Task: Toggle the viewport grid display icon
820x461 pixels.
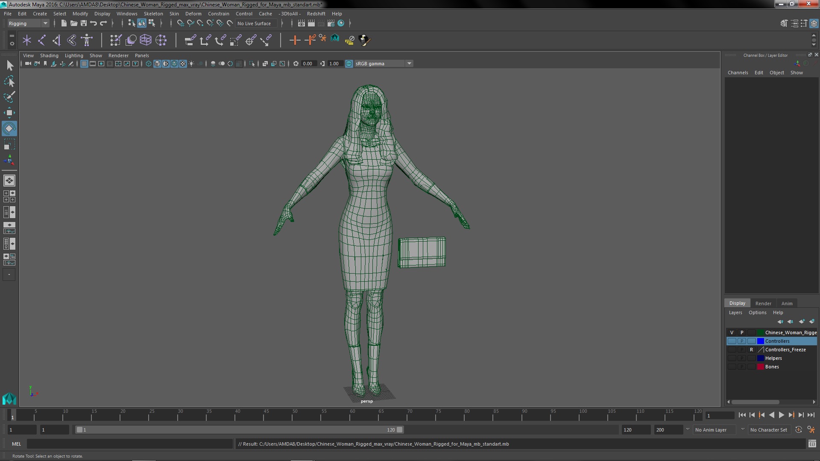Action: click(84, 64)
